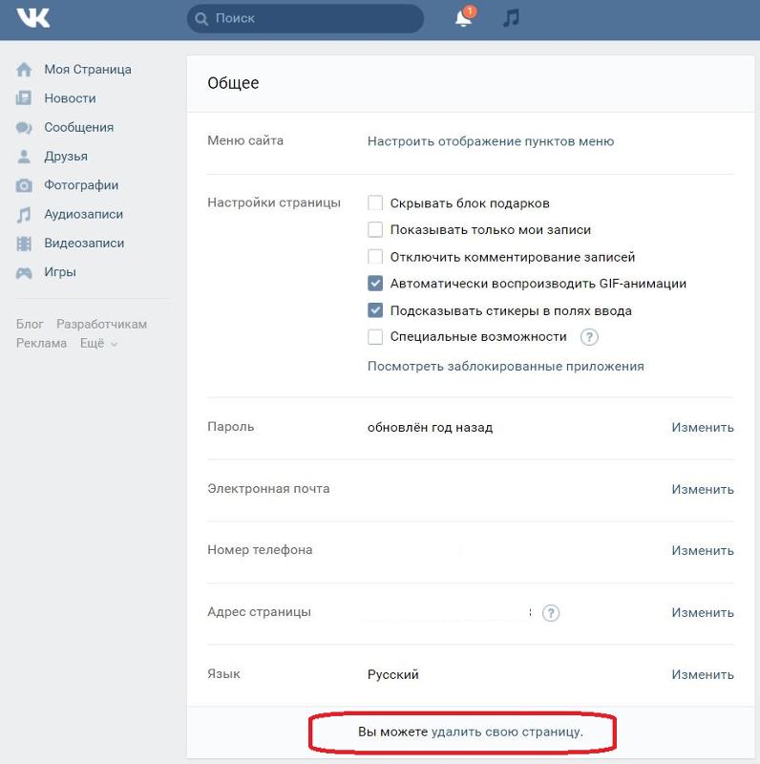Click the Поиск search field
The width and height of the screenshot is (760, 764).
click(x=306, y=18)
